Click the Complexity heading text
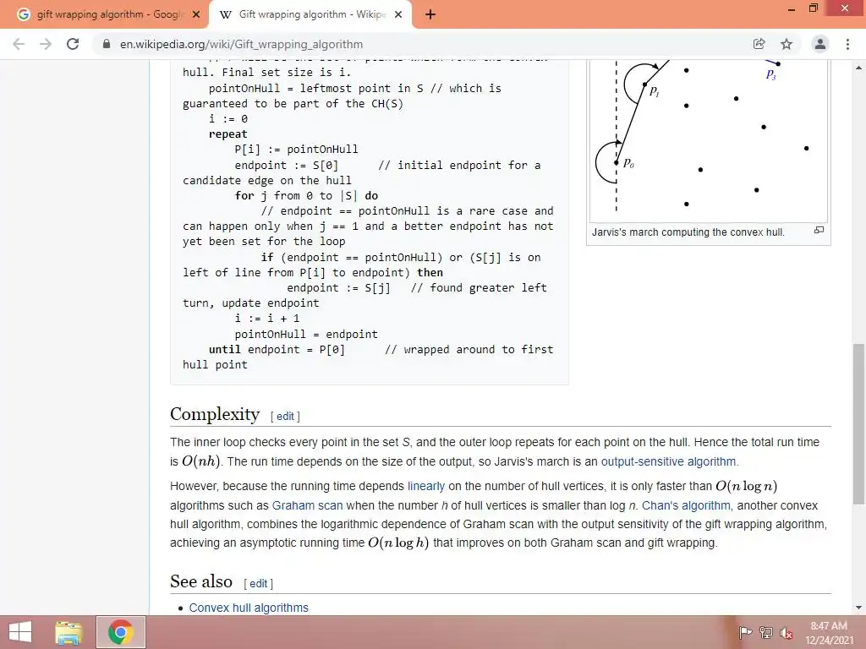 (x=215, y=414)
